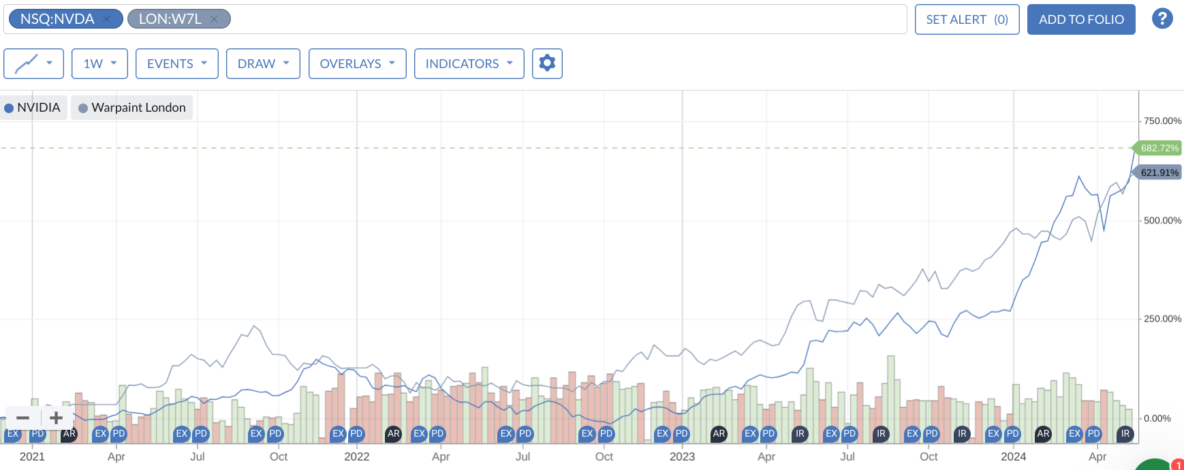Open EX marker just before Jul 2021
1184x470 pixels.
(181, 433)
